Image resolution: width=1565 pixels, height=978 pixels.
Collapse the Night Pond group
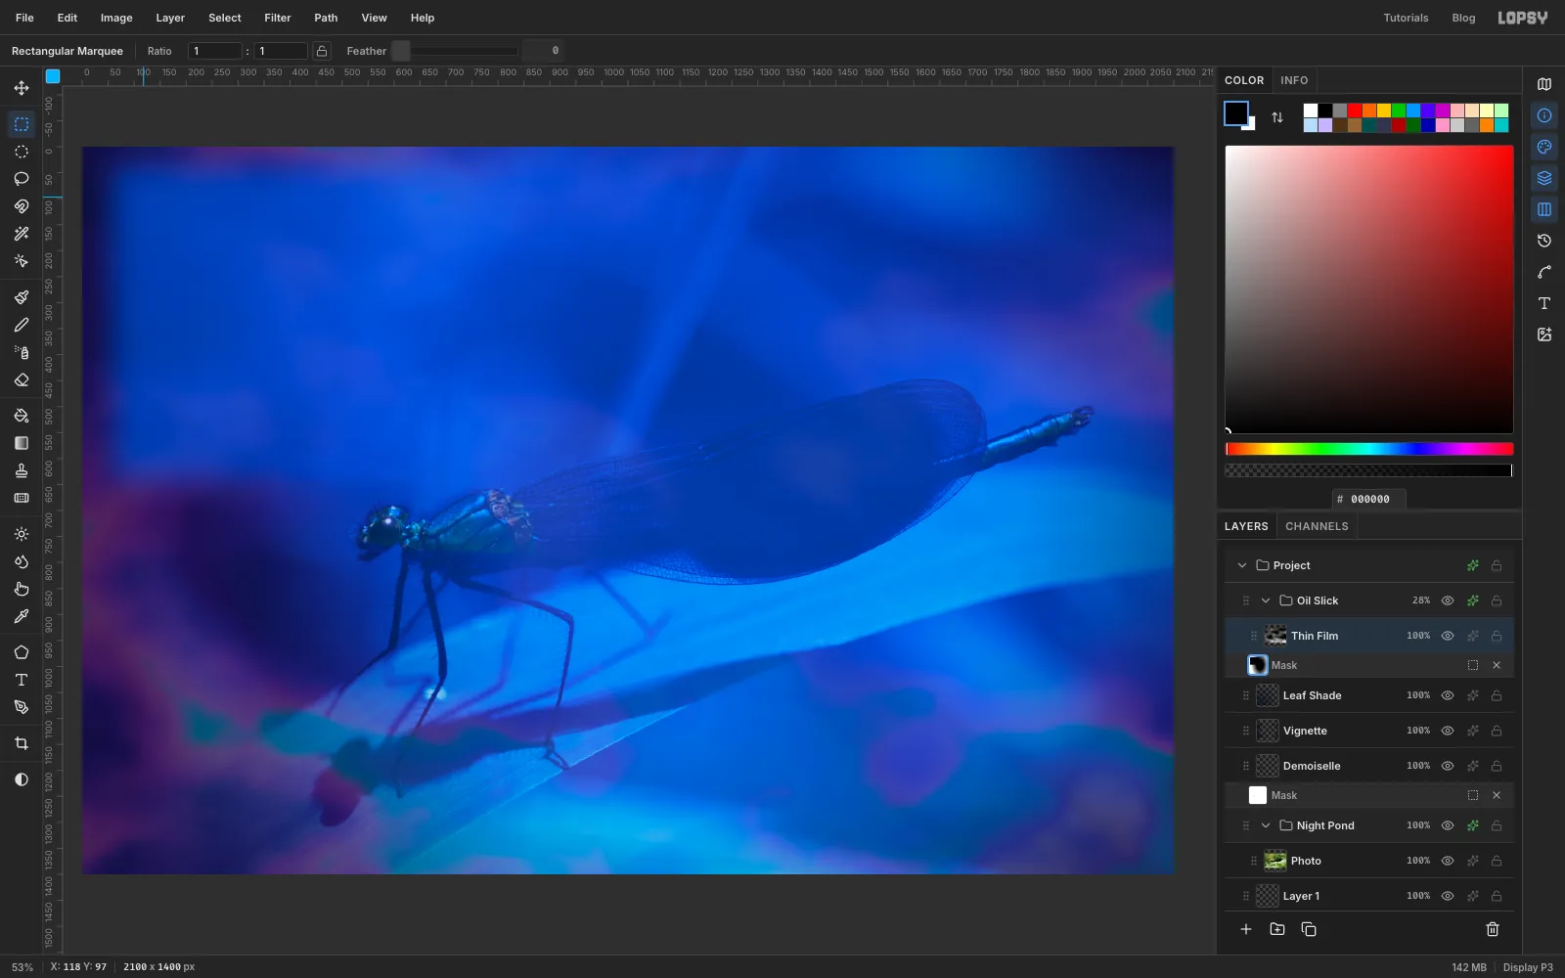[x=1266, y=825]
